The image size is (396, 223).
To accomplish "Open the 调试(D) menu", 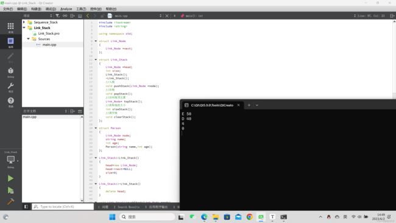I will 51,9.
